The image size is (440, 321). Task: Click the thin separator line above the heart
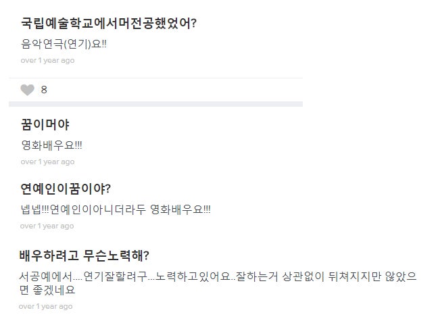[x=155, y=78]
